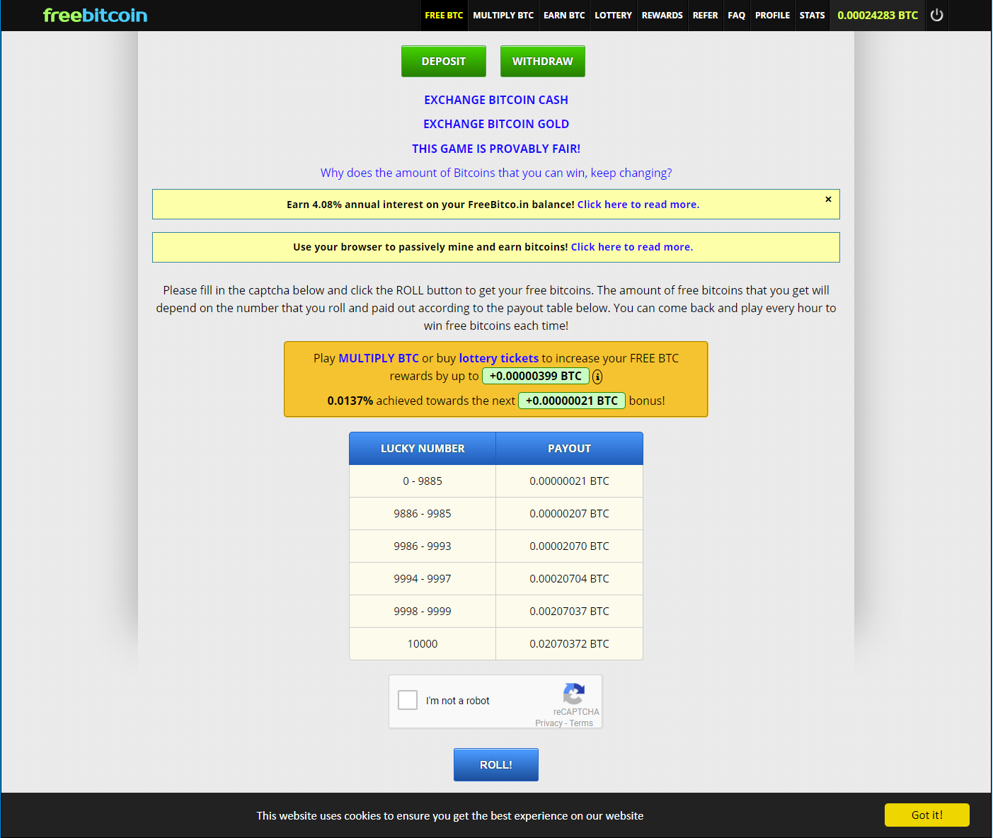The height and width of the screenshot is (838, 993).
Task: Click the +0.00000399 BTC reward badge
Action: point(536,376)
